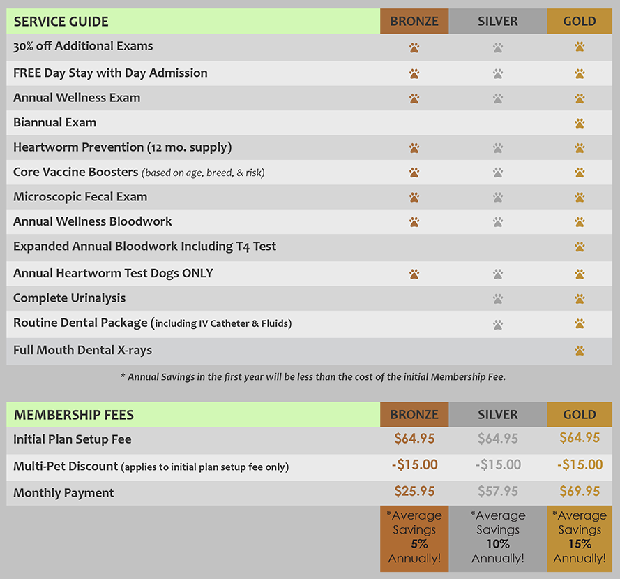Click the 30% off Additional Exams label
Image resolution: width=620 pixels, height=579 pixels.
[x=82, y=46]
